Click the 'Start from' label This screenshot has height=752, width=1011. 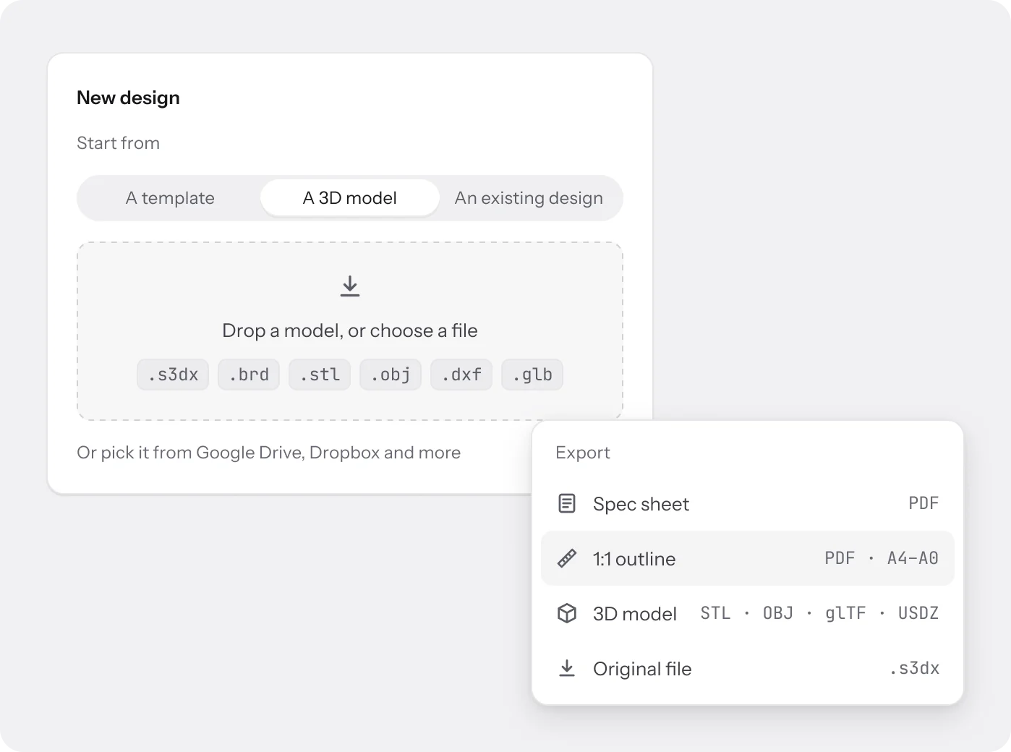[x=119, y=143]
